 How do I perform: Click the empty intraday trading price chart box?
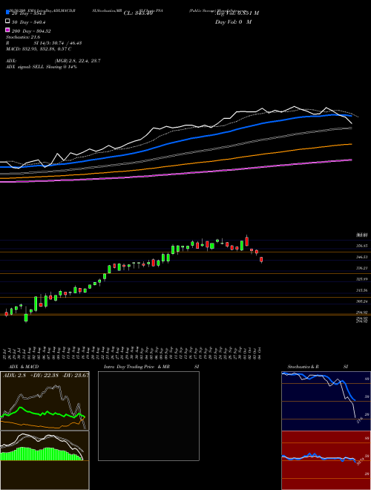click(148, 416)
